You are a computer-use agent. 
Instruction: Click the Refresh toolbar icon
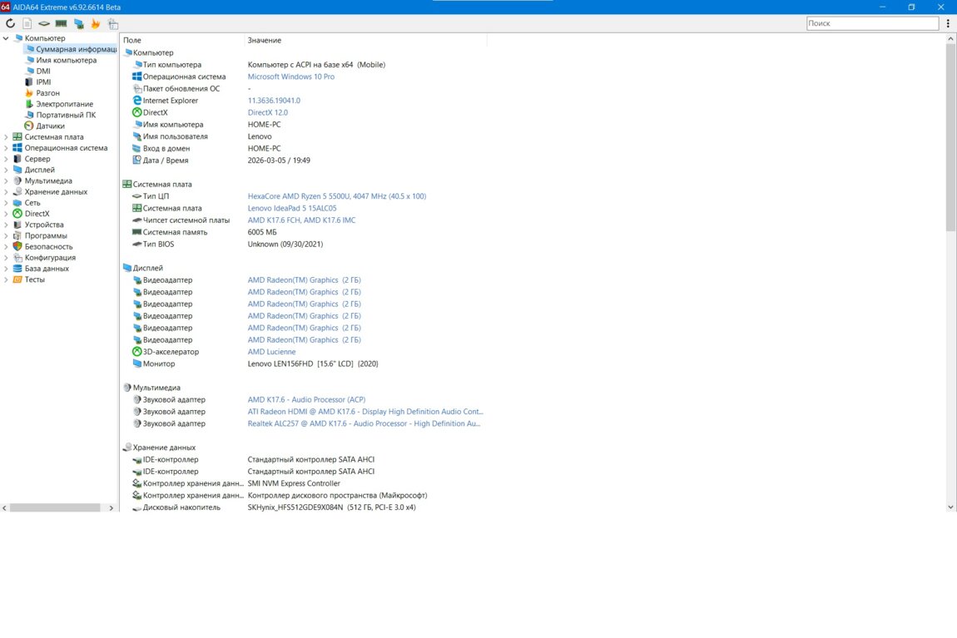(x=10, y=24)
